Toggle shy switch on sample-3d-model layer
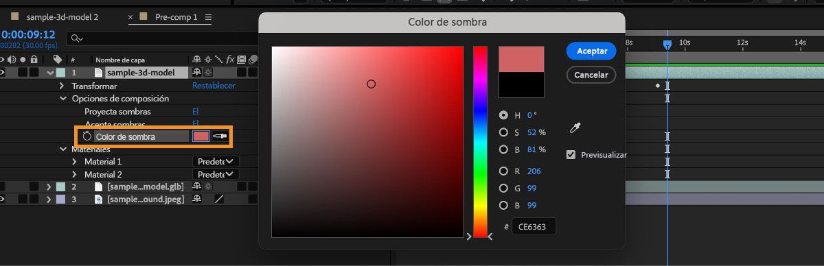This screenshot has height=266, width=824. coord(198,72)
